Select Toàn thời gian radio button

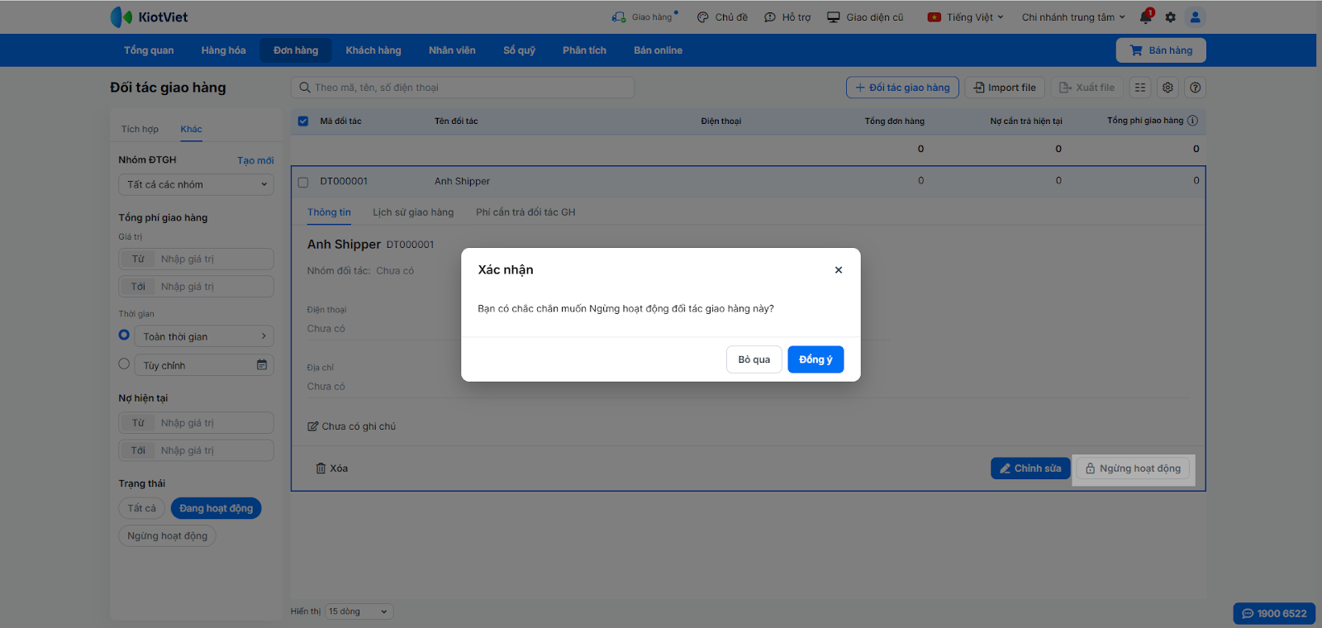tap(124, 335)
